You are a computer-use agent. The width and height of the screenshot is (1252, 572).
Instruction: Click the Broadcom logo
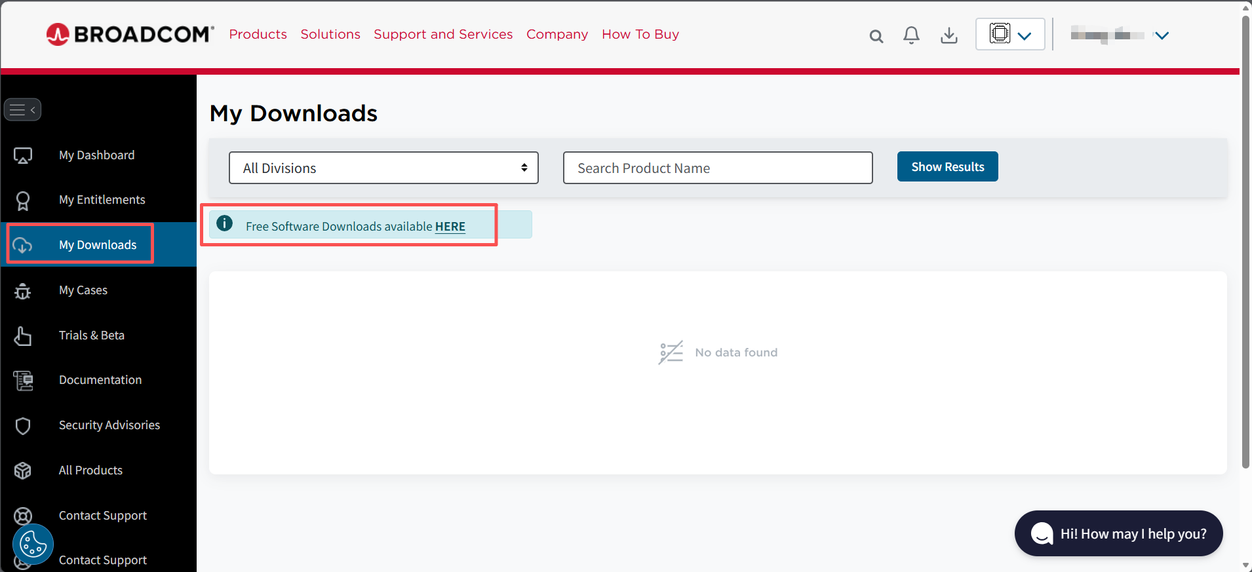click(x=130, y=34)
